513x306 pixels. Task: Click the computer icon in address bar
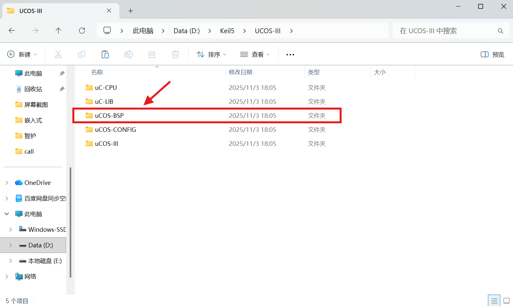pyautogui.click(x=107, y=31)
